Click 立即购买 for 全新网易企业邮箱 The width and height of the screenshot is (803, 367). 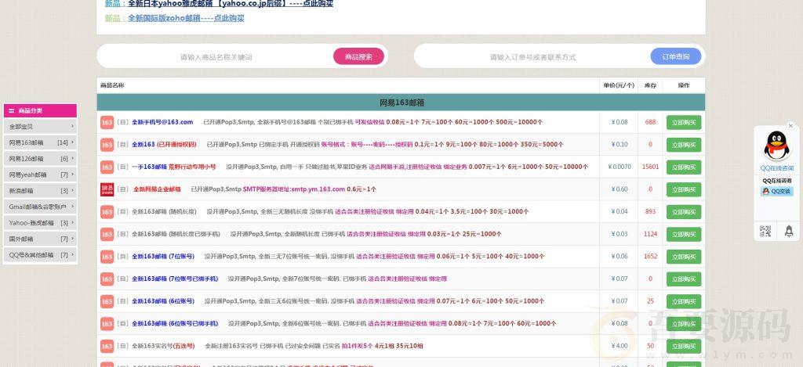(x=684, y=189)
